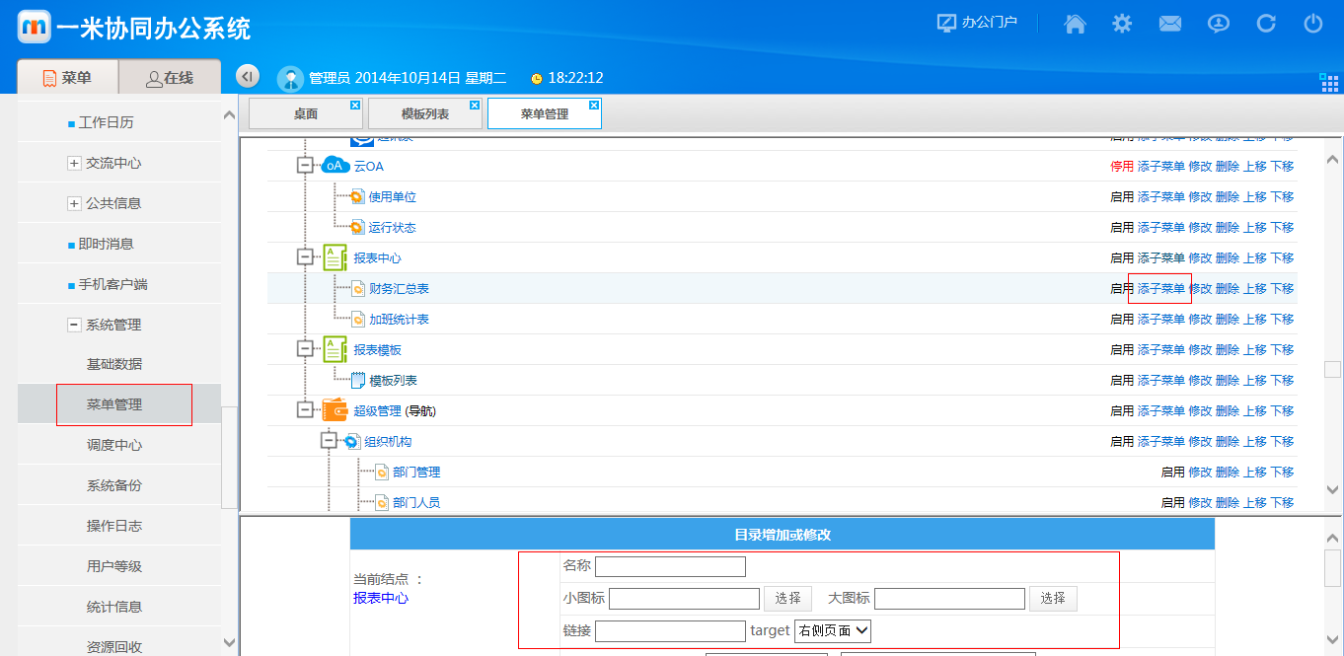Close the 菜单管理 tab
The width and height of the screenshot is (1344, 656).
(x=594, y=106)
